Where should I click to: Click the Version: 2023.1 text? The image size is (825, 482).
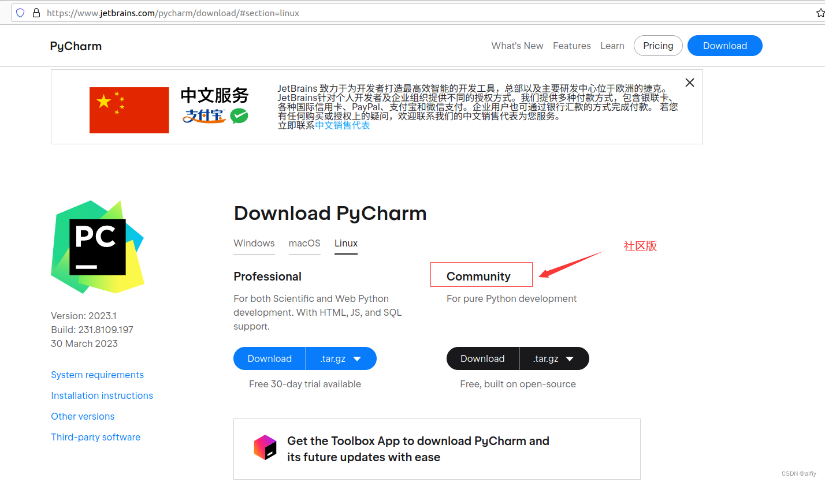[84, 316]
